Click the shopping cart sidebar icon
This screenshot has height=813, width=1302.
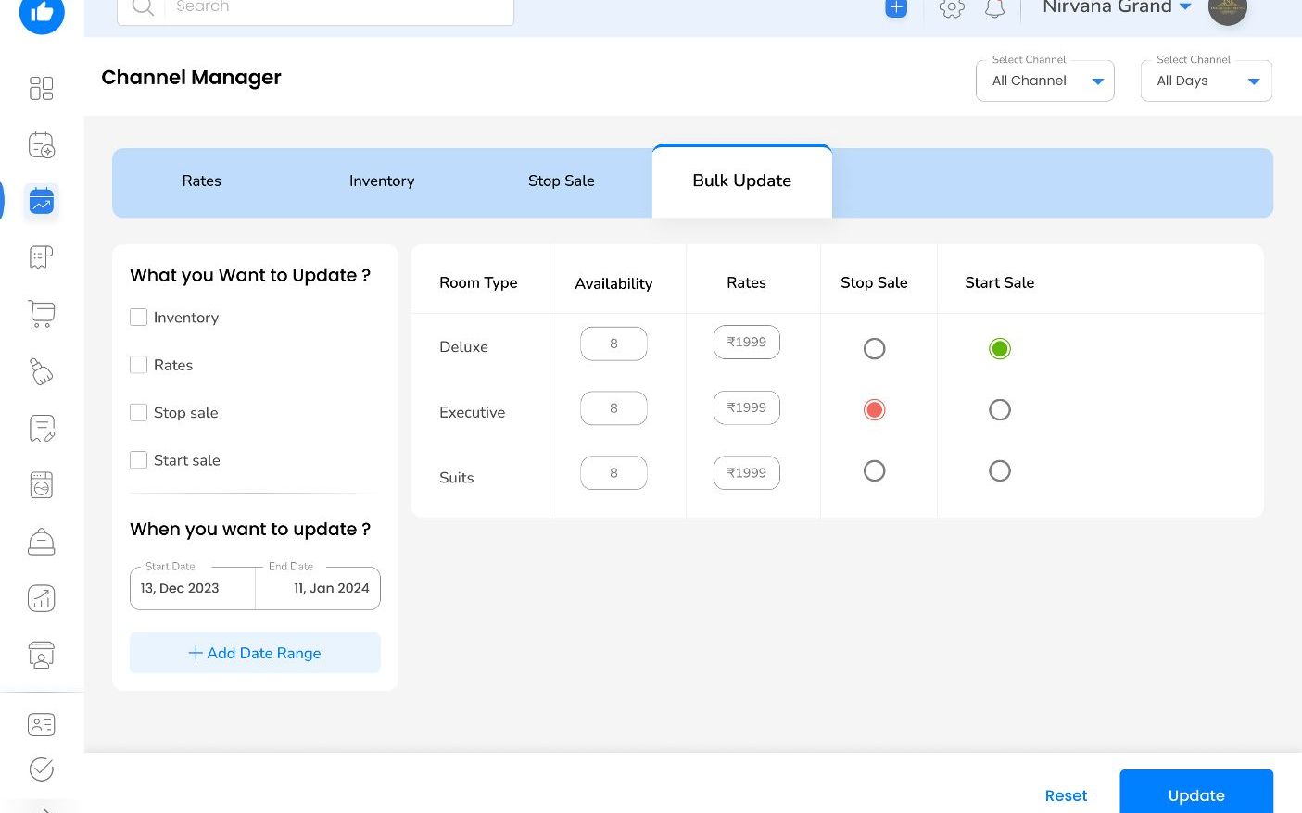42,314
